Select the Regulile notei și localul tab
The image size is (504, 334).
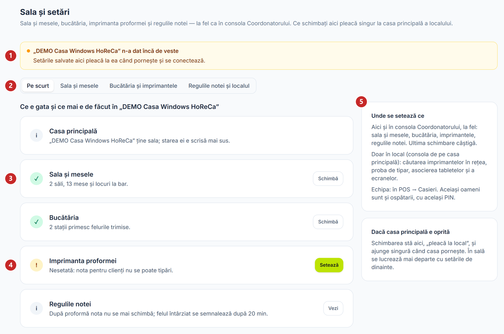tap(219, 86)
